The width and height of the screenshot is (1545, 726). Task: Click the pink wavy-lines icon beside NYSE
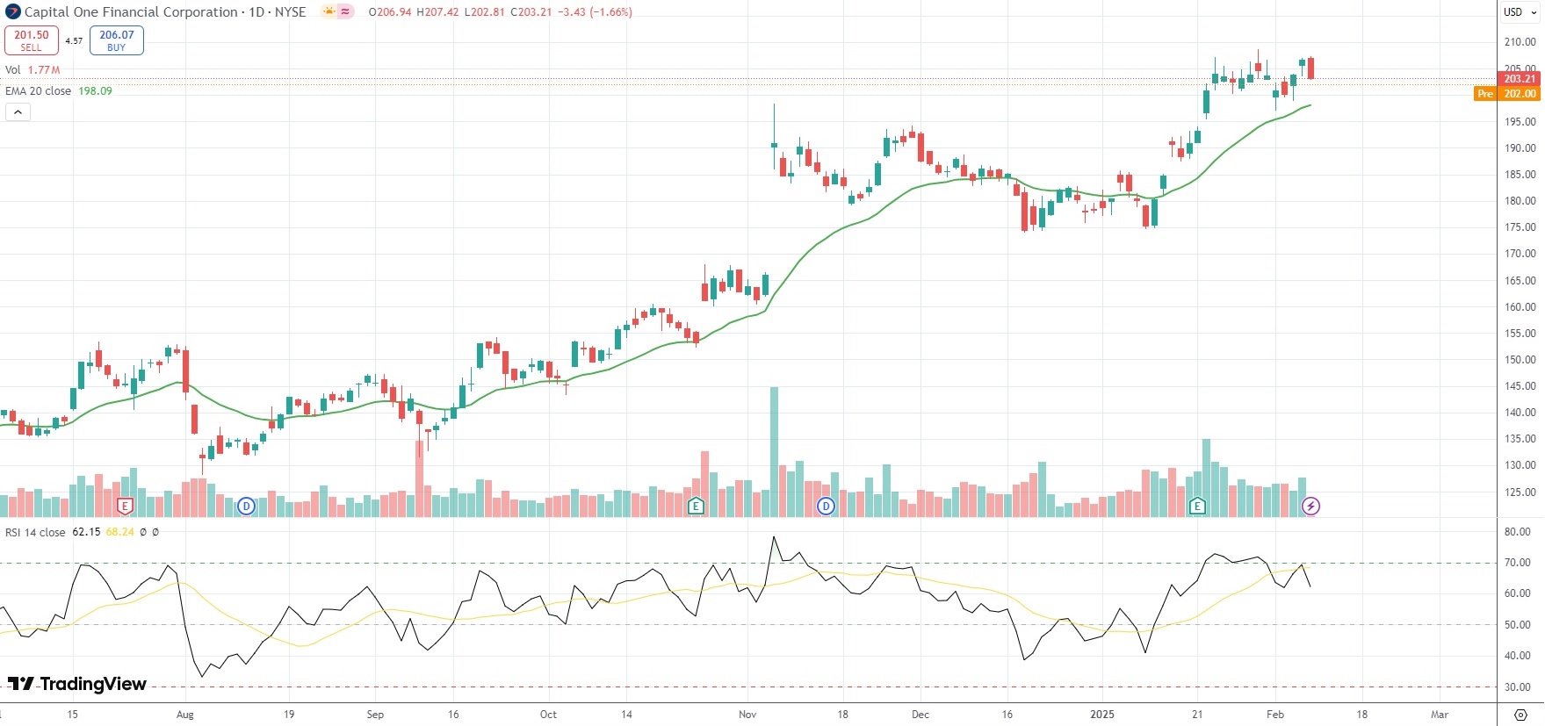(346, 12)
